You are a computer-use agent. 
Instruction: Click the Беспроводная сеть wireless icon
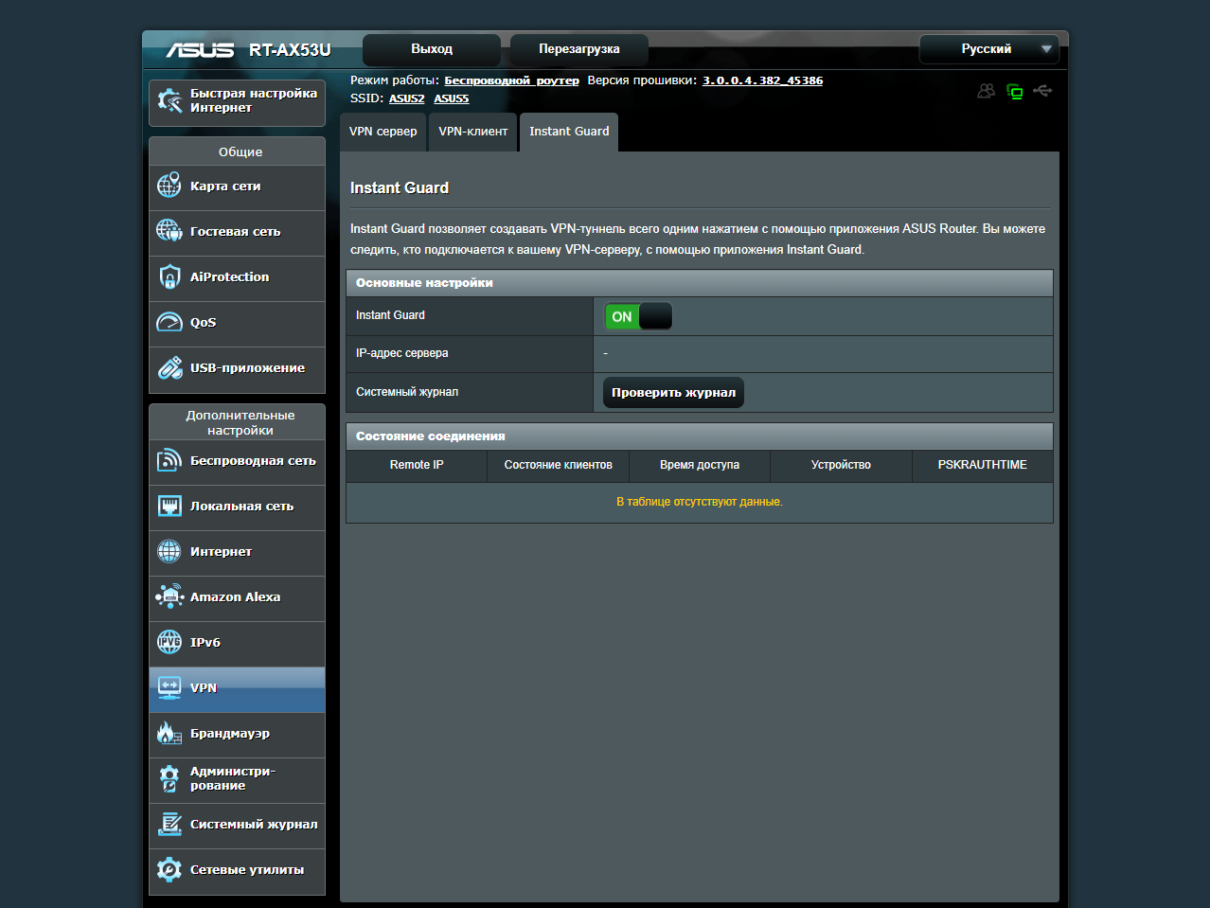pyautogui.click(x=169, y=460)
